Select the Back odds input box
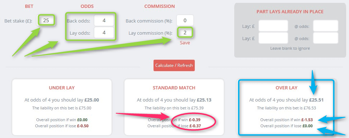This screenshot has width=349, height=138. [104, 21]
